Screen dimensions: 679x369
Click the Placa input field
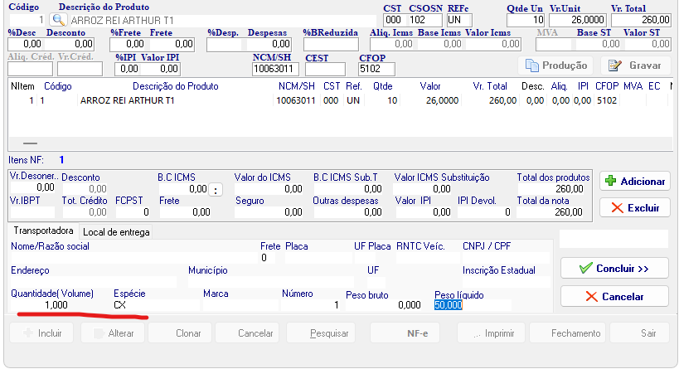click(x=318, y=258)
